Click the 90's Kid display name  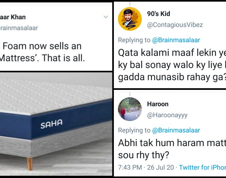[x=158, y=14]
